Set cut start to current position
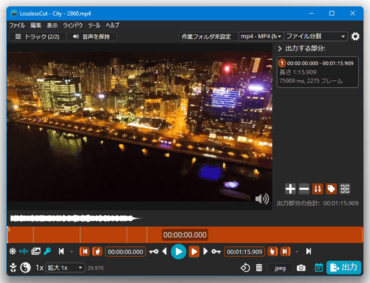Screen dimensions: 370x283 pyautogui.click(x=97, y=251)
